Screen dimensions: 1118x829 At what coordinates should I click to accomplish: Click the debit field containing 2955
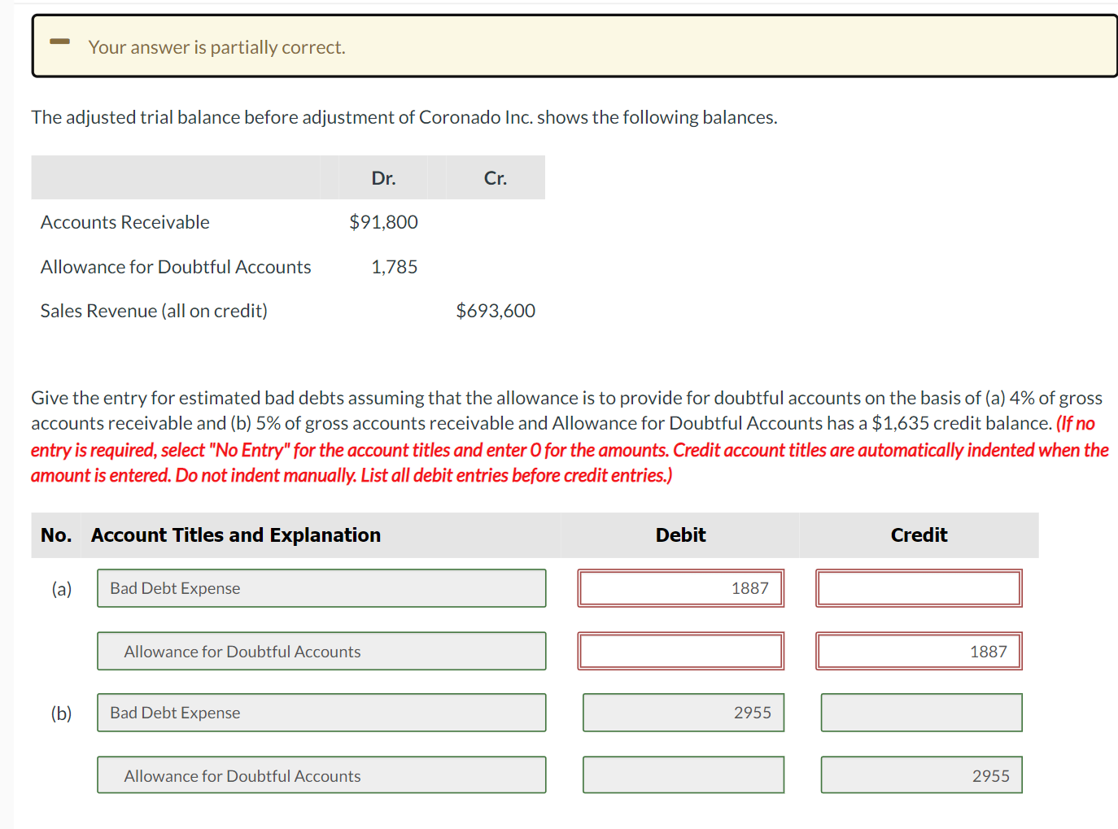coord(683,712)
